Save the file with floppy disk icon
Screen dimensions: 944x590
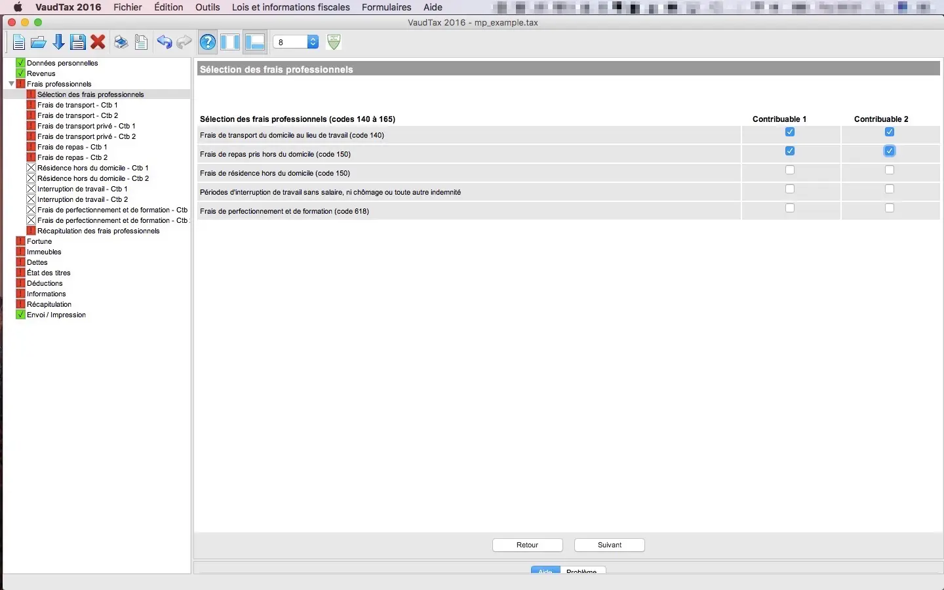pyautogui.click(x=78, y=43)
